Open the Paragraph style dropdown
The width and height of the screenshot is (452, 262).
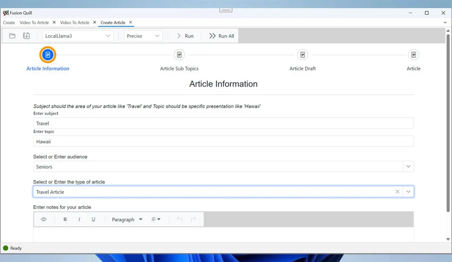click(x=127, y=219)
